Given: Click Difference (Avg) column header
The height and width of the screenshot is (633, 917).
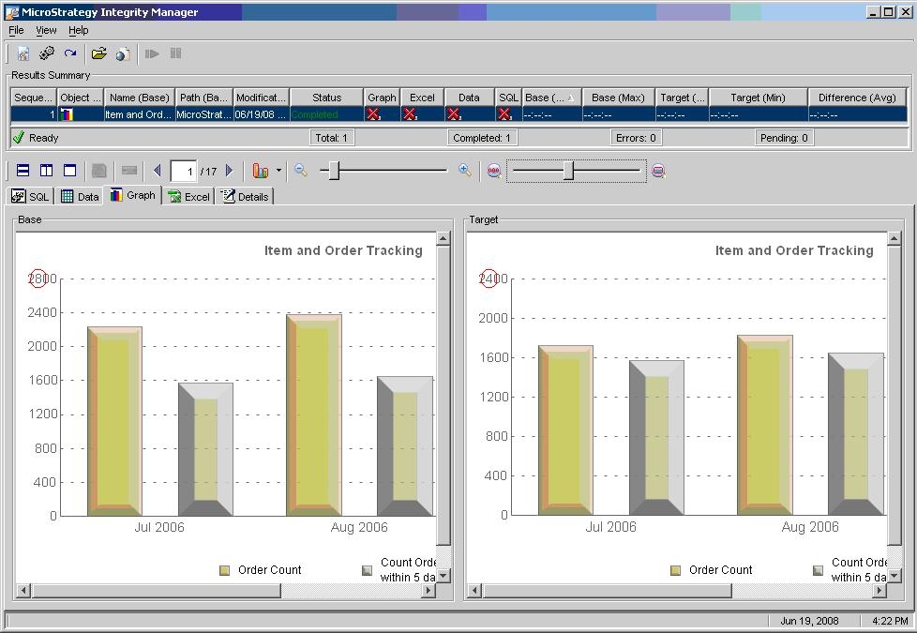Looking at the screenshot, I should (x=857, y=98).
